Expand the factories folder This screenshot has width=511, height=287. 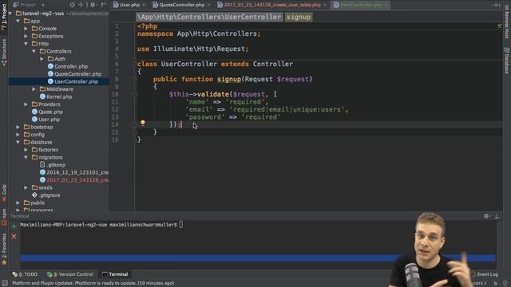(x=26, y=150)
